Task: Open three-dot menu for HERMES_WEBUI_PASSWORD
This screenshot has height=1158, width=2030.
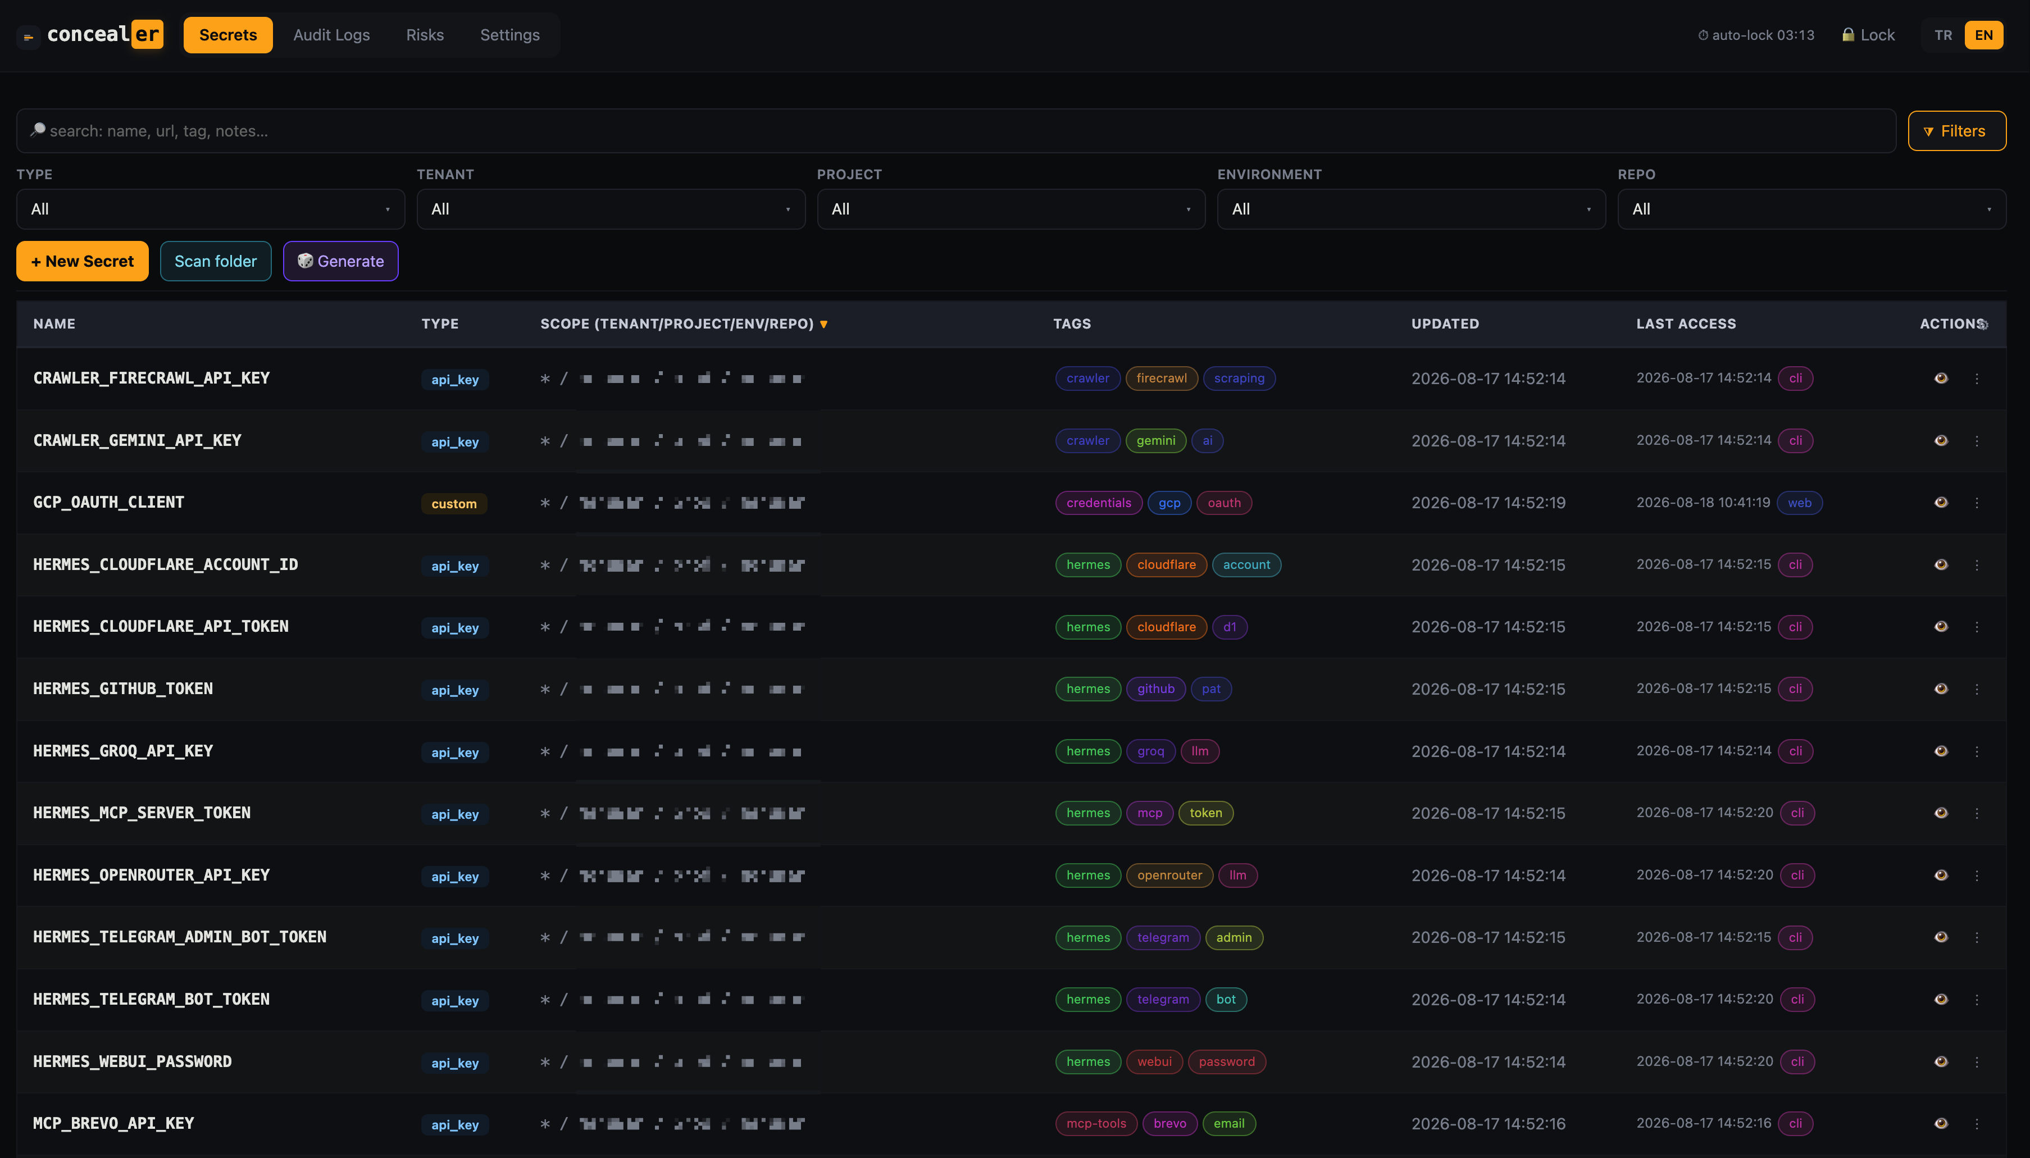Action: pyautogui.click(x=1977, y=1062)
